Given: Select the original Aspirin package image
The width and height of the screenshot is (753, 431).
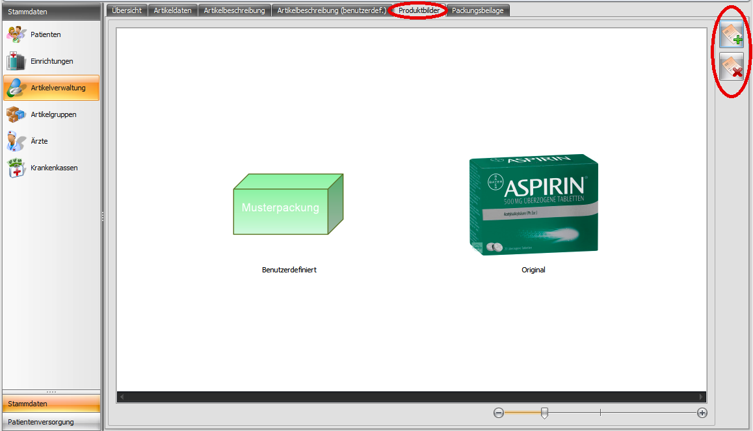Looking at the screenshot, I should click(x=533, y=205).
